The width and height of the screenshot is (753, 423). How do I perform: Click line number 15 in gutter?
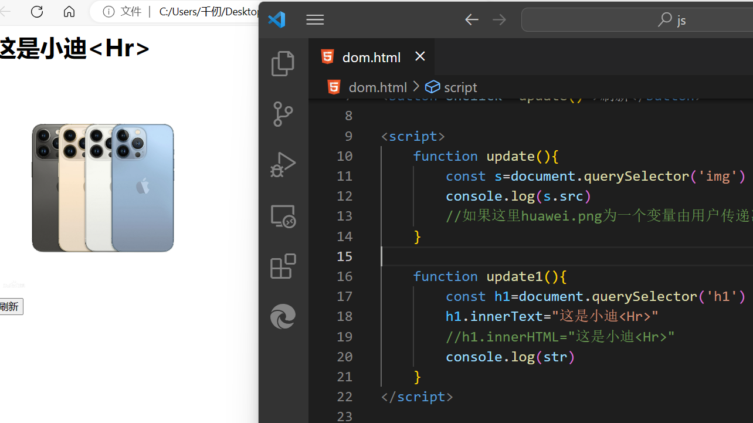coord(345,256)
